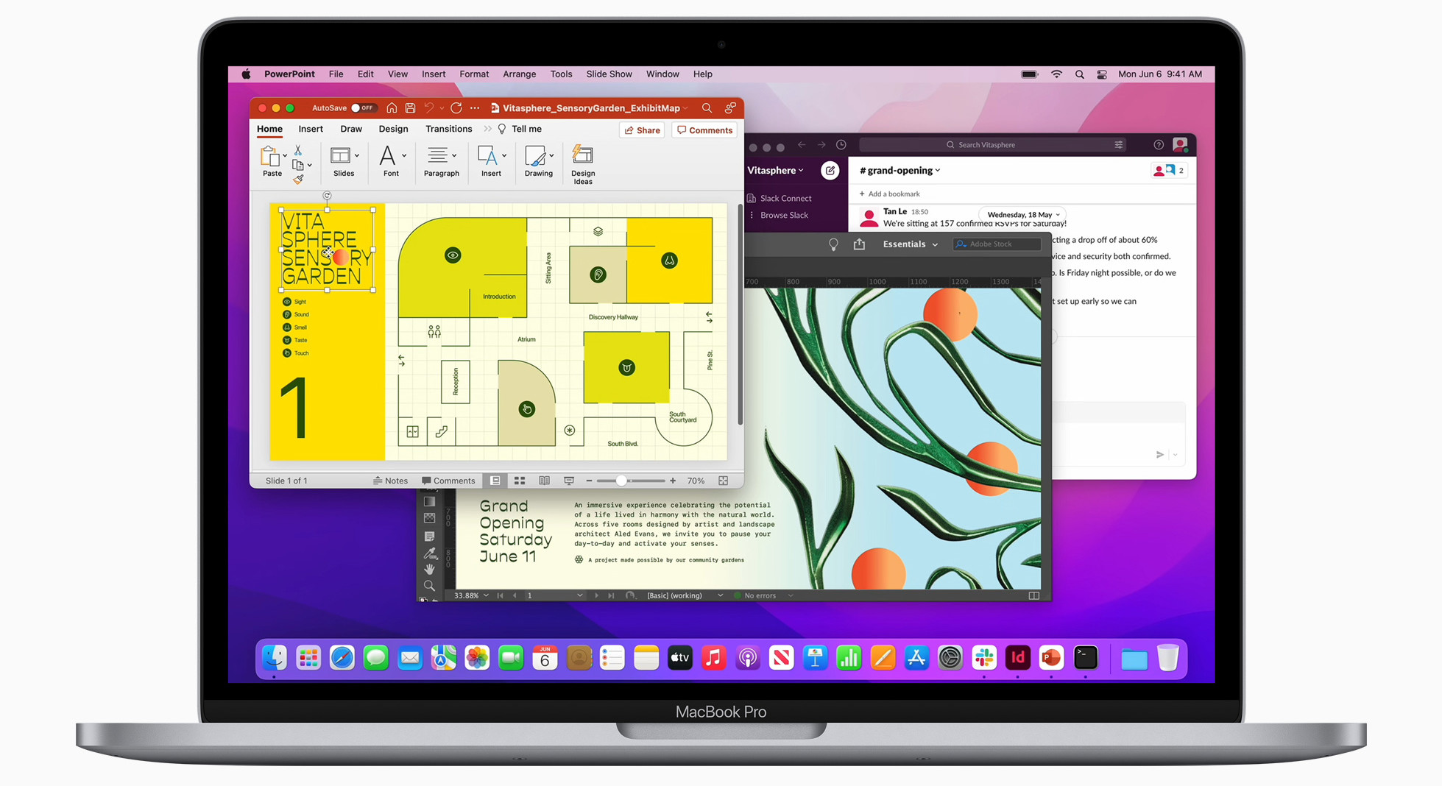Select the Zoom tool in Illustrator
The image size is (1442, 786).
(x=430, y=586)
